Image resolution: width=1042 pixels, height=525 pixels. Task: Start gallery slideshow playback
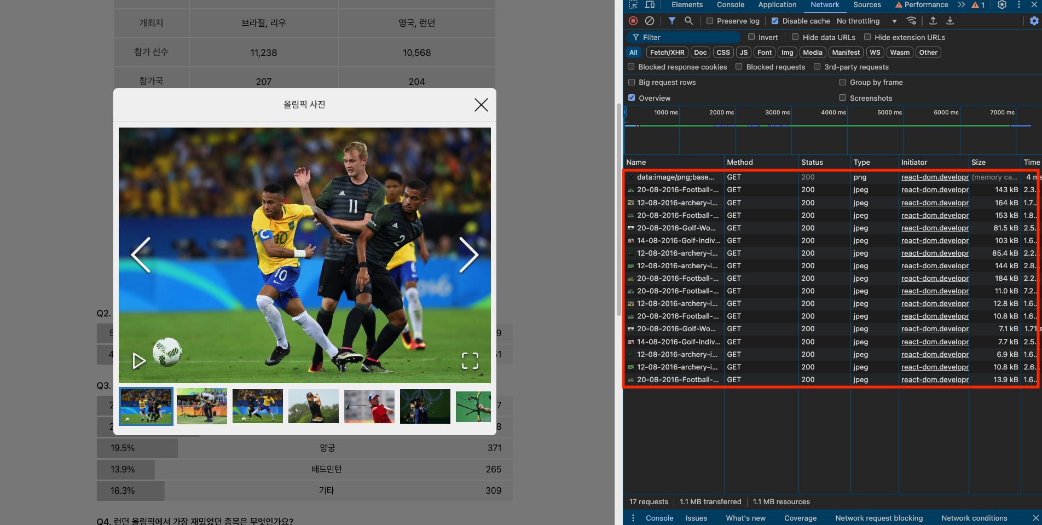coord(139,361)
